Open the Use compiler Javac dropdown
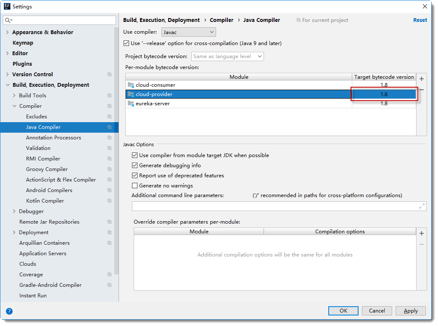The image size is (438, 326). (189, 32)
